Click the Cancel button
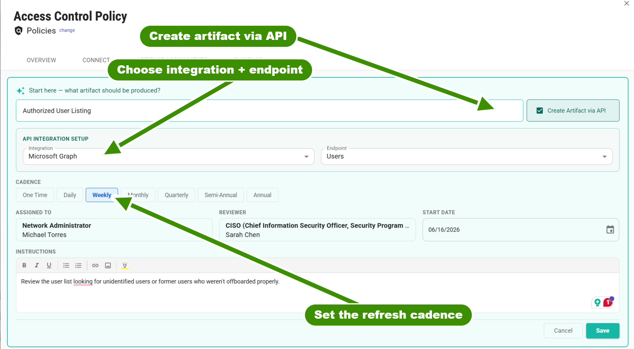Image resolution: width=634 pixels, height=349 pixels. (563, 331)
